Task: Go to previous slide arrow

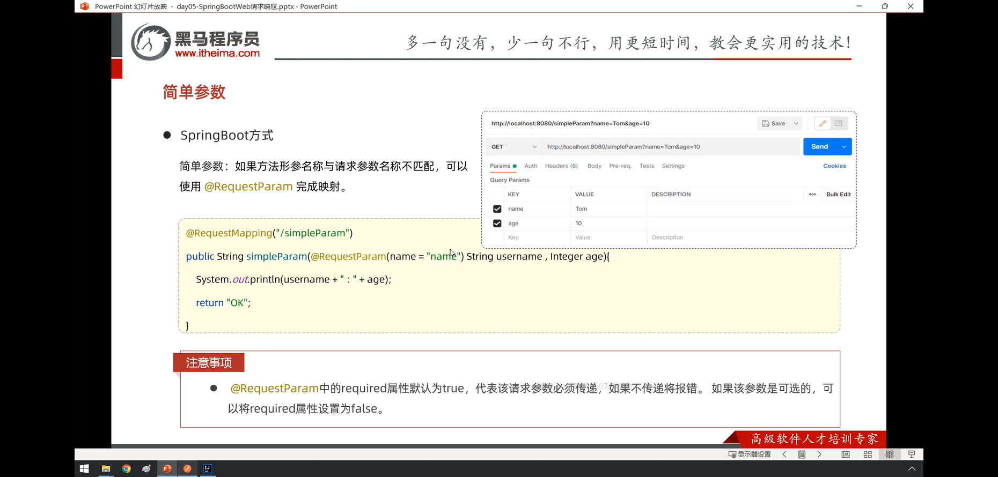Action: pyautogui.click(x=784, y=454)
